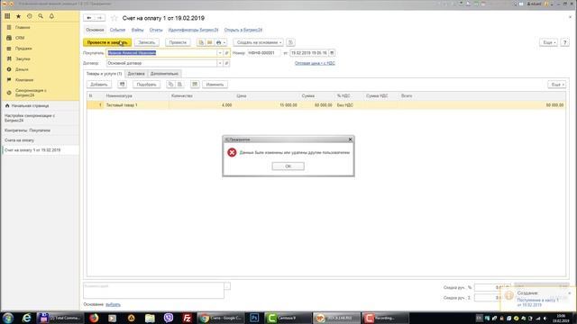Open Идентификаторы Битрикс24 link
The height and width of the screenshot is (324, 577).
click(193, 30)
